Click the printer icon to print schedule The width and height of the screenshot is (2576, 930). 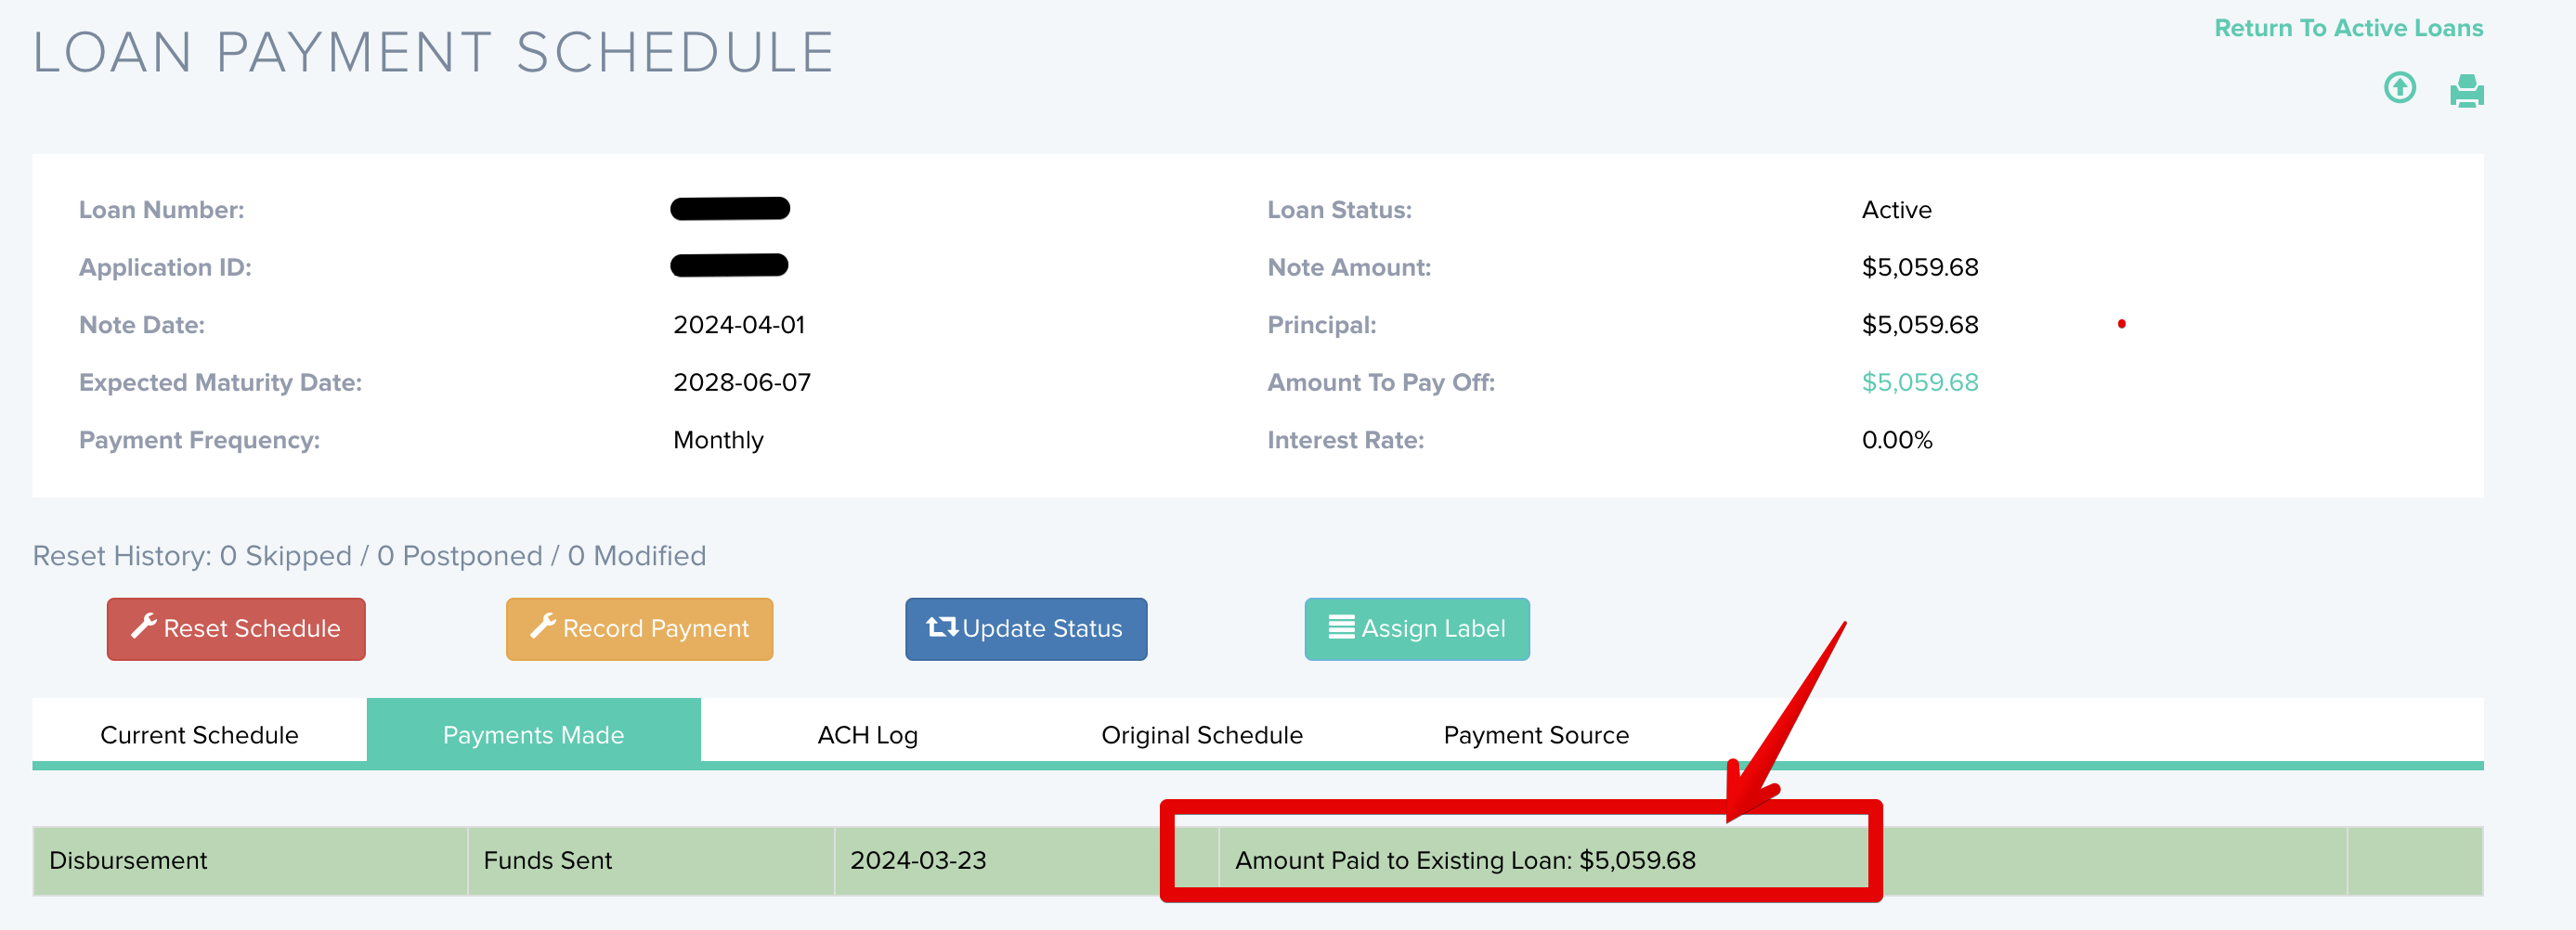tap(2466, 91)
